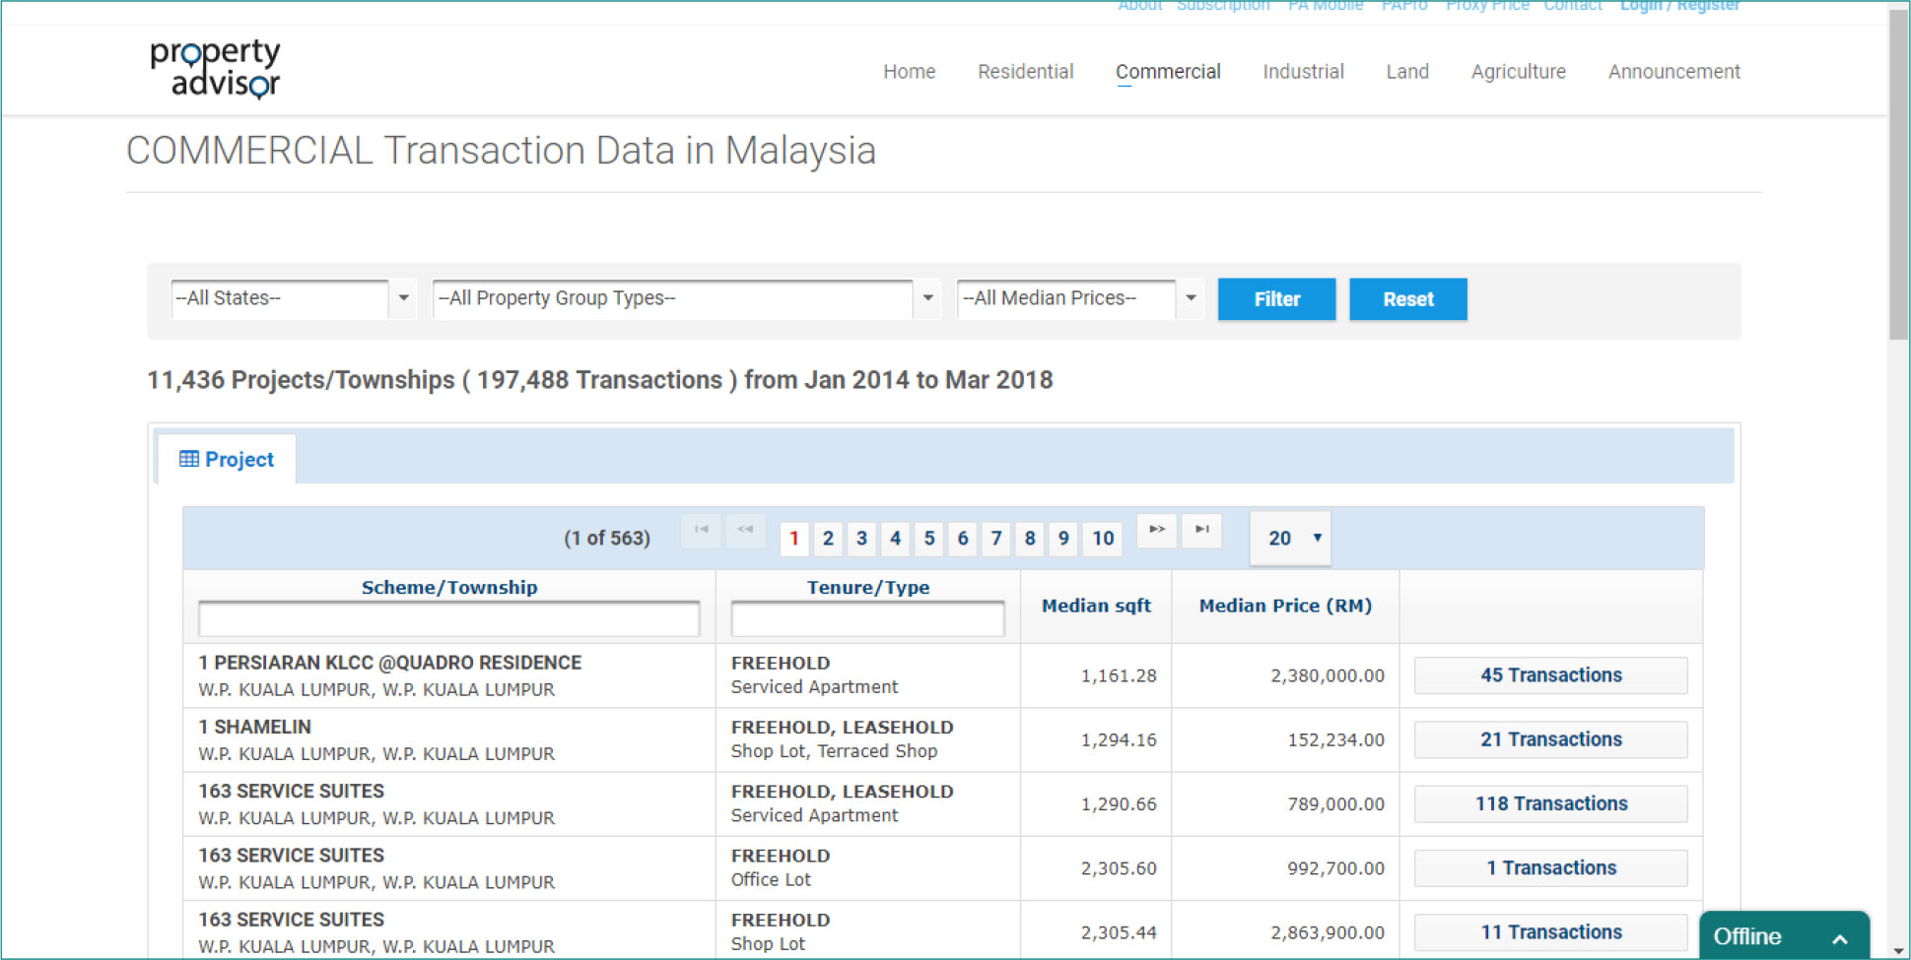Focus the Tenure/Type filter input
The width and height of the screenshot is (1911, 960).
[x=867, y=619]
